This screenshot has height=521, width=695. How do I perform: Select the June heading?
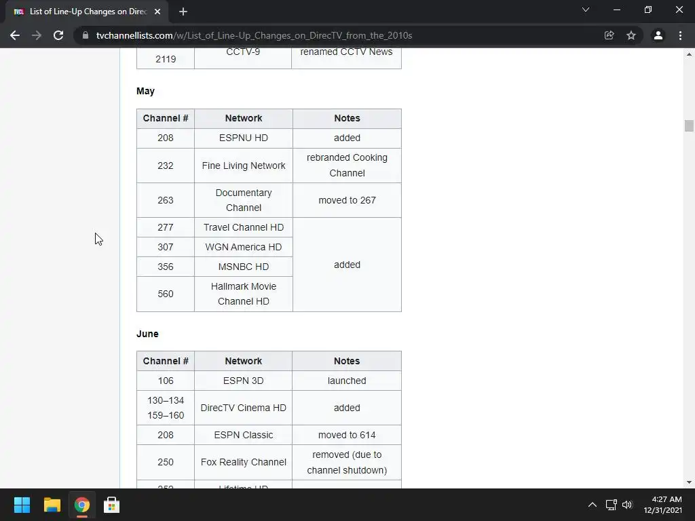(x=147, y=334)
